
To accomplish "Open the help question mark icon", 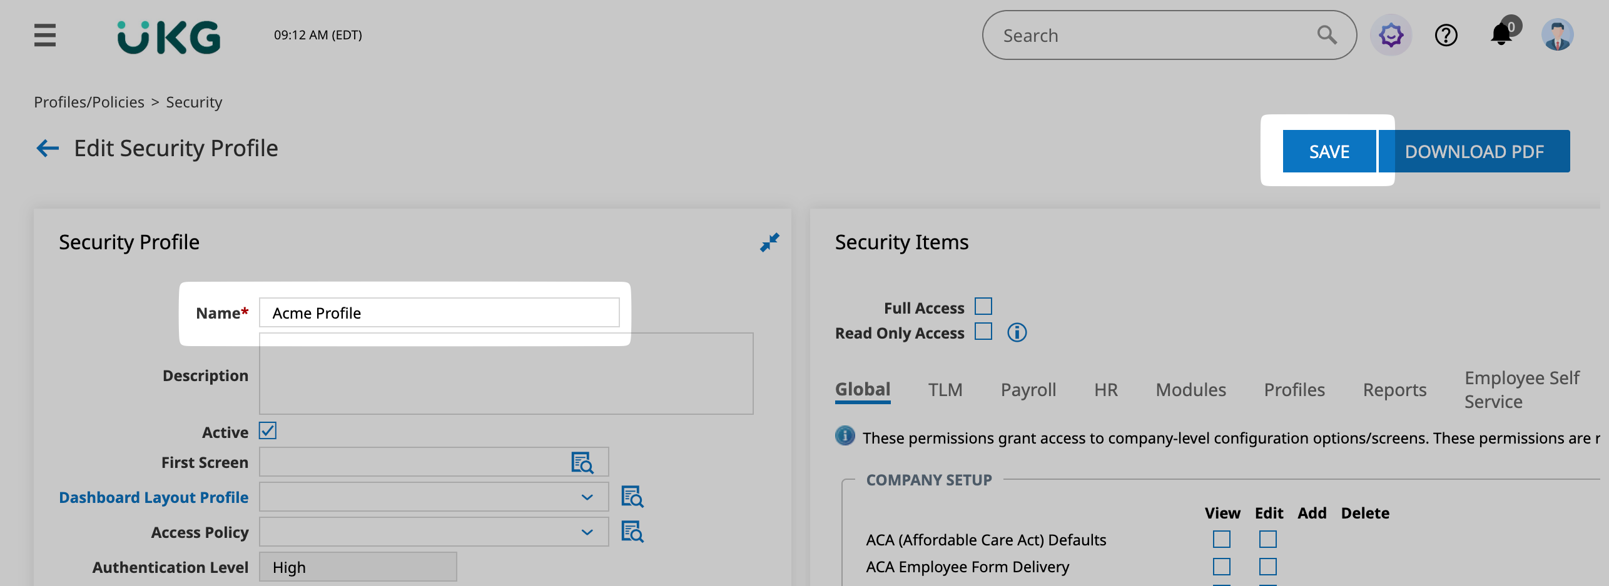I will 1446,35.
